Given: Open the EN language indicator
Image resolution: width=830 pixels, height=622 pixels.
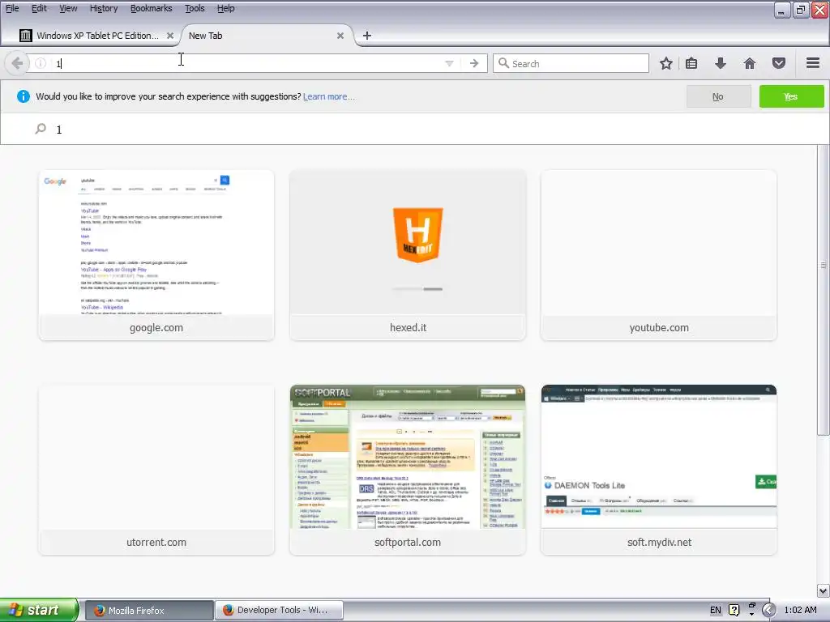Looking at the screenshot, I should 715,610.
